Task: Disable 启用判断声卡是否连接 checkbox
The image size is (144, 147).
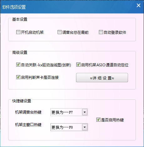Action: pyautogui.click(x=18, y=77)
